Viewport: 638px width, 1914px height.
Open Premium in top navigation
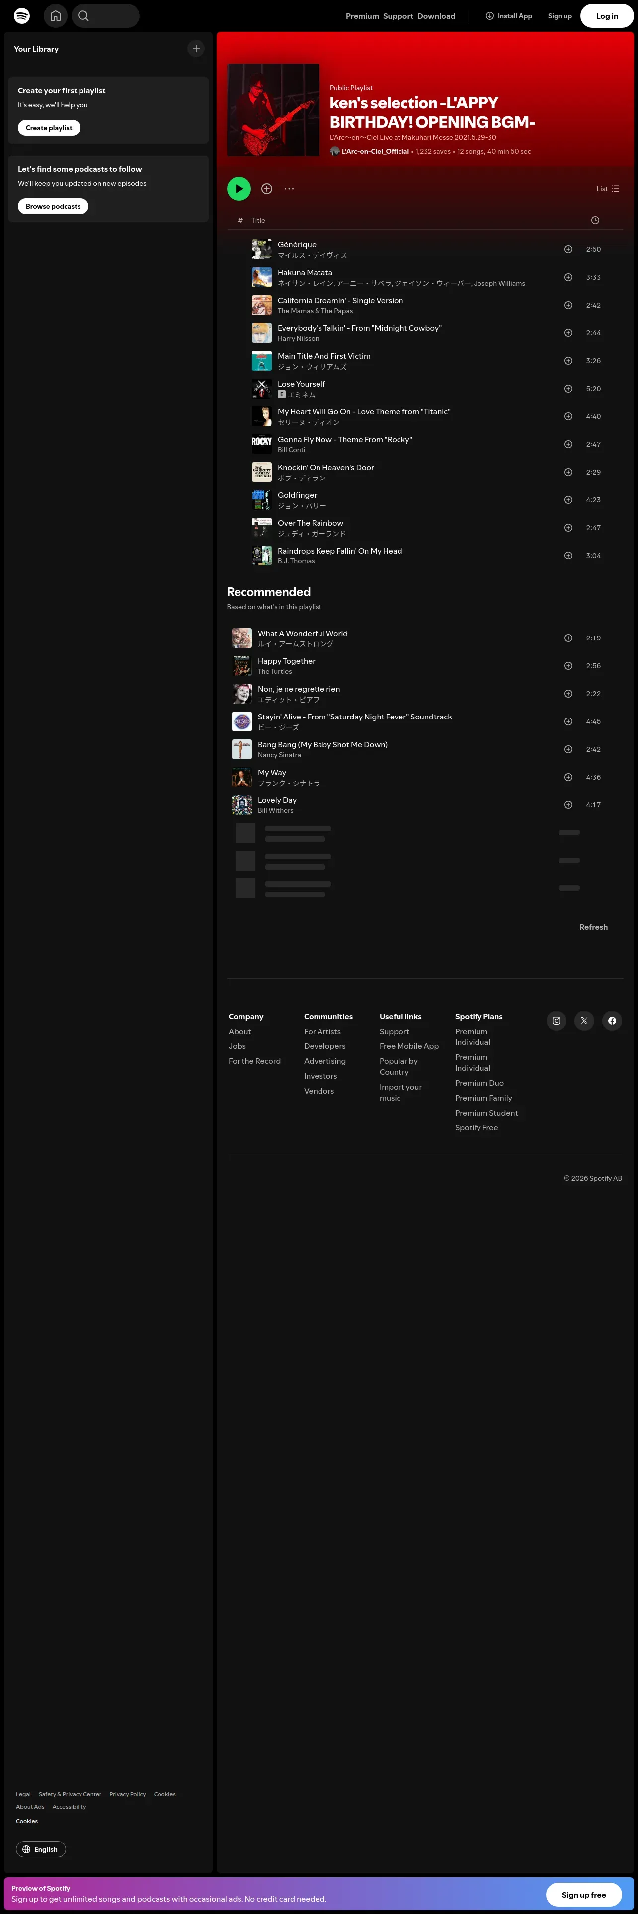pos(362,16)
